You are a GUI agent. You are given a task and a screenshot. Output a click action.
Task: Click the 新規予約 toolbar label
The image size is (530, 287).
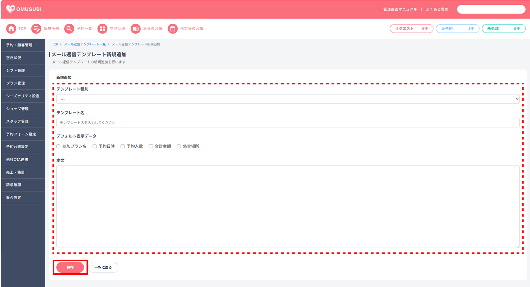click(x=51, y=28)
